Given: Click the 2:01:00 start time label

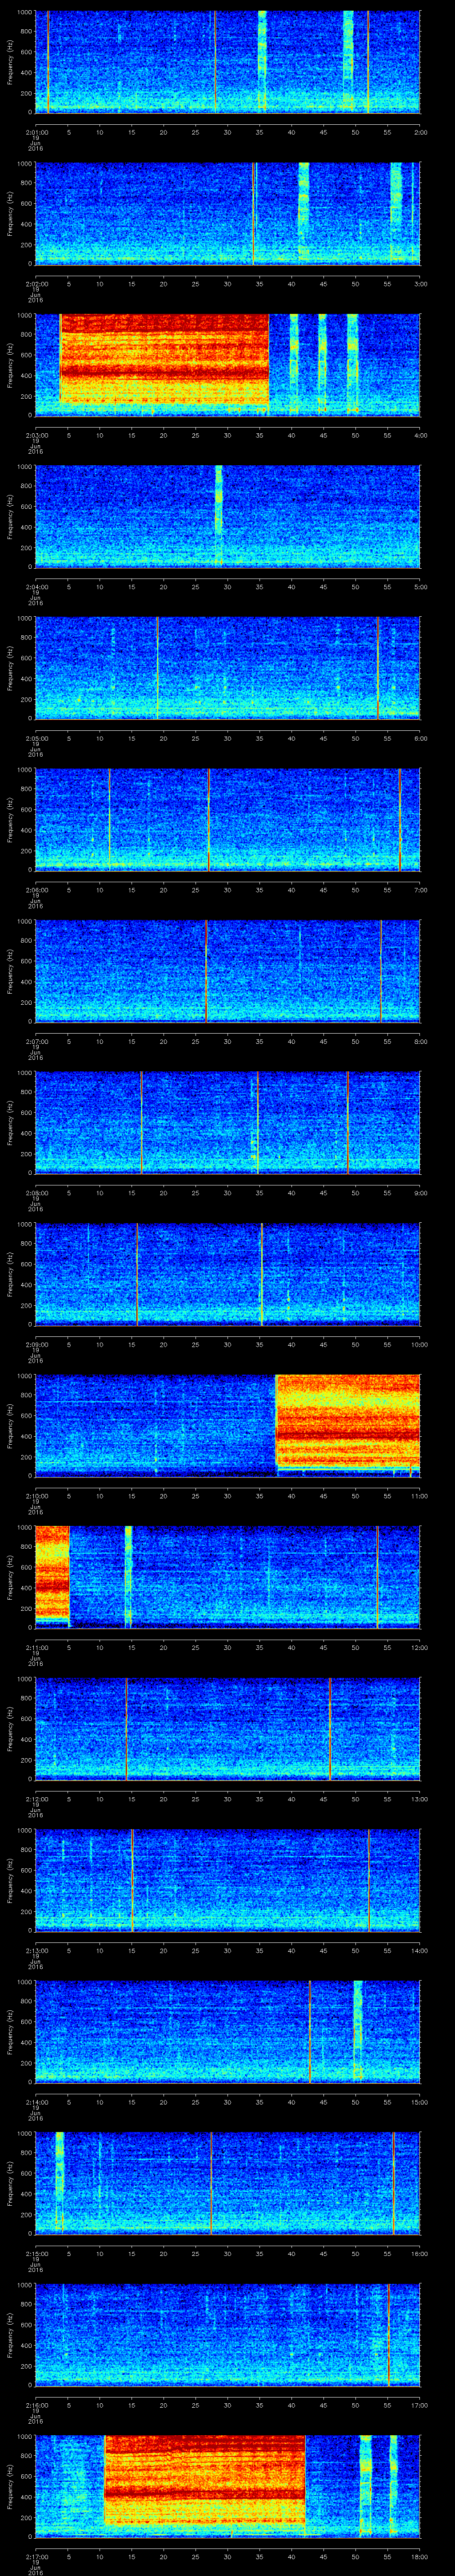Looking at the screenshot, I should (x=36, y=132).
